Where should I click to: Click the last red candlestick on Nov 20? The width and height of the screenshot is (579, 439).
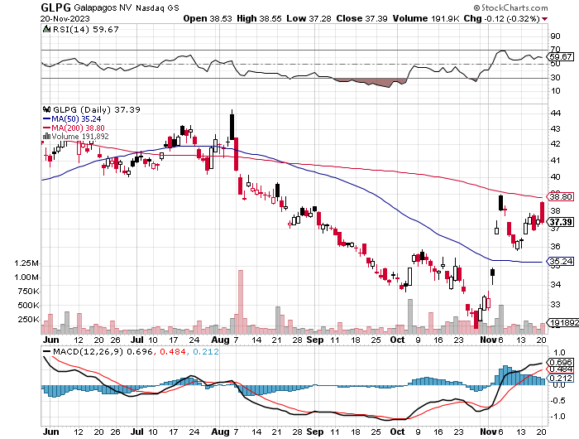click(x=542, y=212)
